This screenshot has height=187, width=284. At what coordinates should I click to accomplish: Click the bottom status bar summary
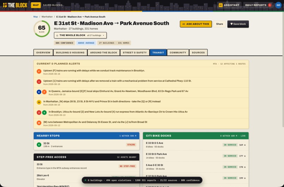point(142,180)
